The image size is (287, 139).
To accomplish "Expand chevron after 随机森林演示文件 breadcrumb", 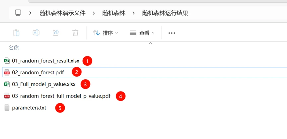I will tap(94, 13).
